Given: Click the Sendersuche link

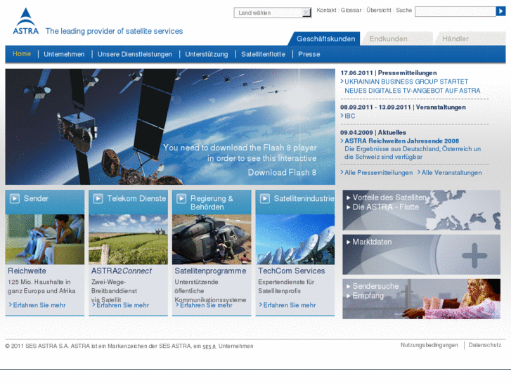Looking at the screenshot, I should 375,286.
